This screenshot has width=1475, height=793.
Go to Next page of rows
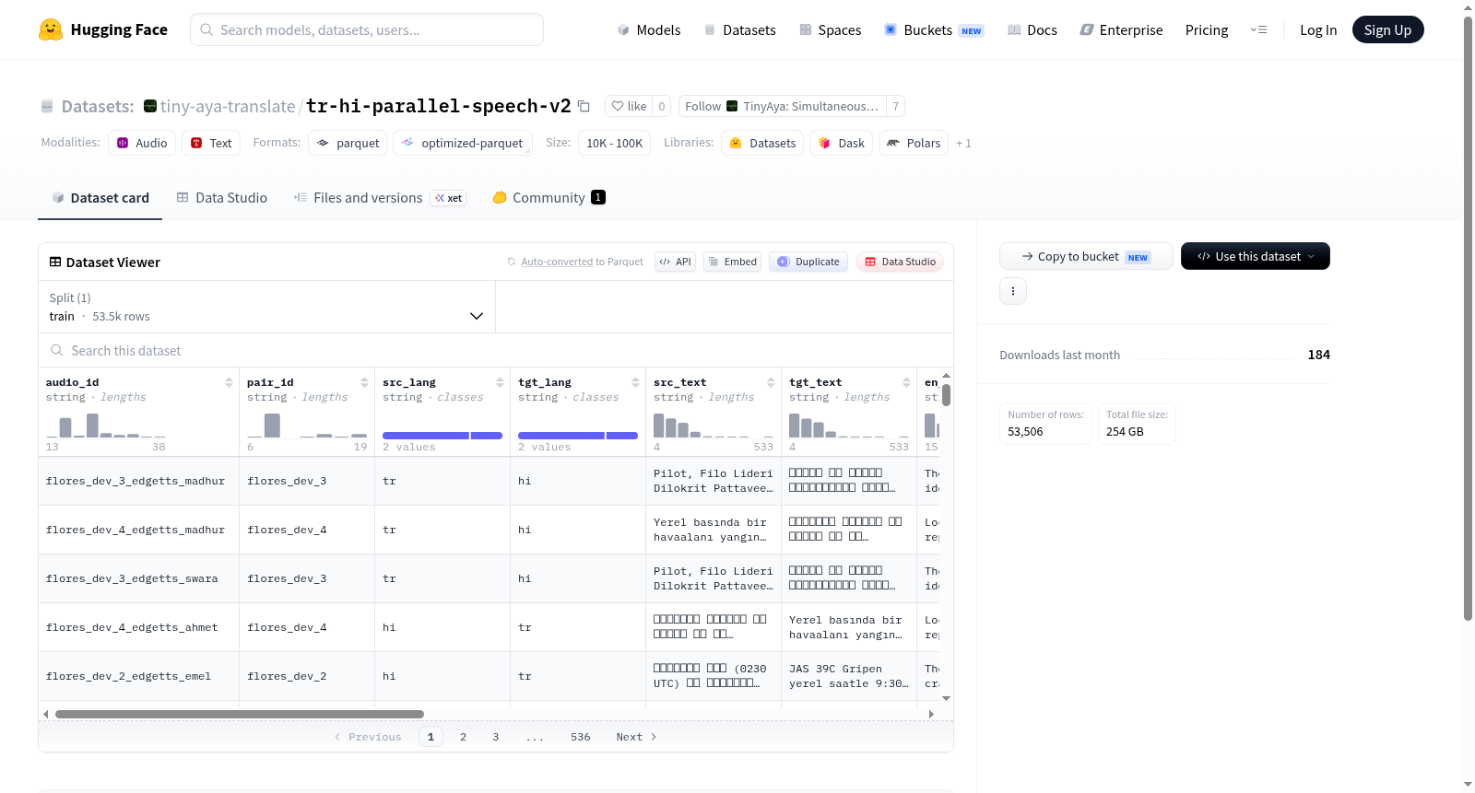pos(636,737)
